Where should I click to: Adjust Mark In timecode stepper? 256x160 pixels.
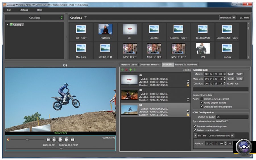[225, 74]
